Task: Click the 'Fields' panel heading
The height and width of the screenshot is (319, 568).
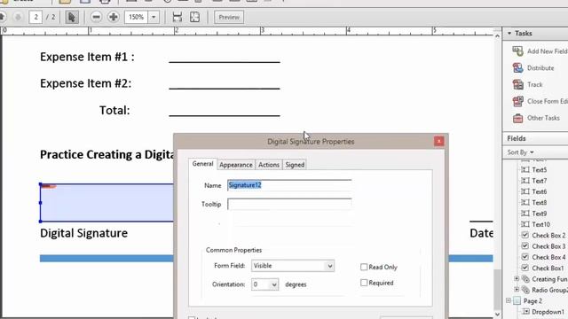Action: [x=517, y=138]
